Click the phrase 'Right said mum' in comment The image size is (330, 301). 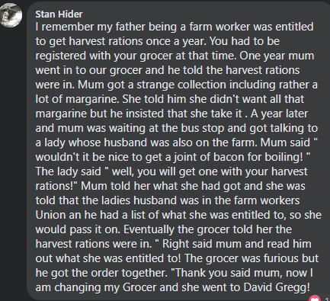(x=202, y=244)
